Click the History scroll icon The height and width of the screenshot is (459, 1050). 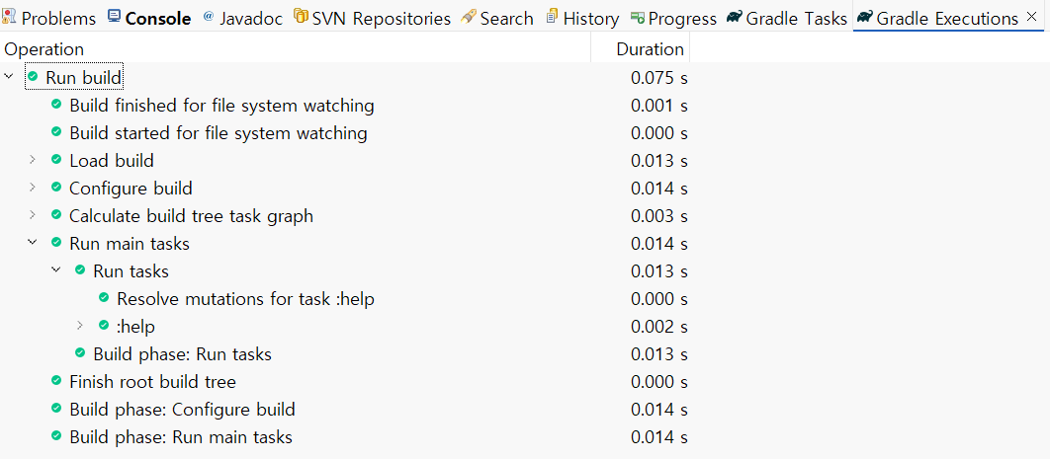[x=553, y=18]
